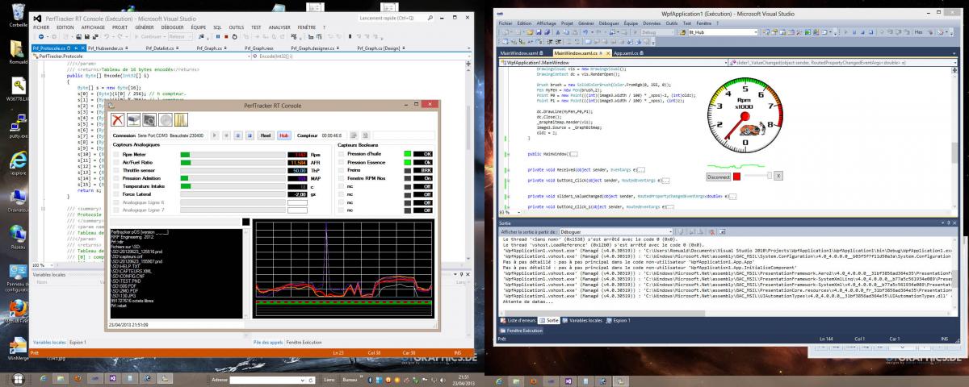This screenshot has height=387, width=969.
Task: Switch to Prf_Hubsender.cs tab
Action: [x=109, y=48]
